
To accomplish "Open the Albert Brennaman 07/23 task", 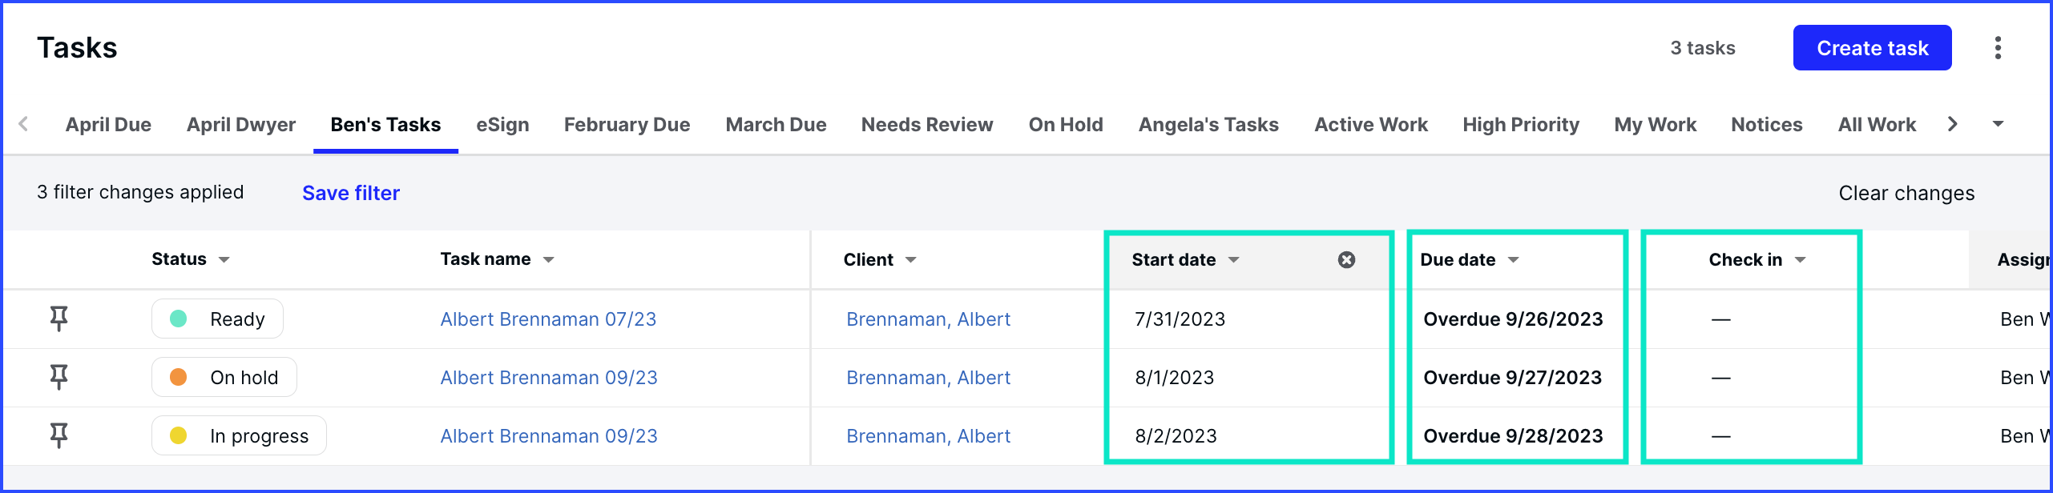I will point(548,319).
